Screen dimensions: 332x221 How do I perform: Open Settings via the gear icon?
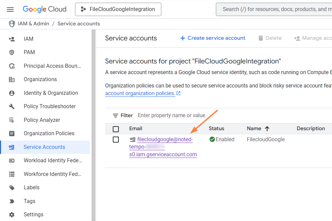[12, 215]
